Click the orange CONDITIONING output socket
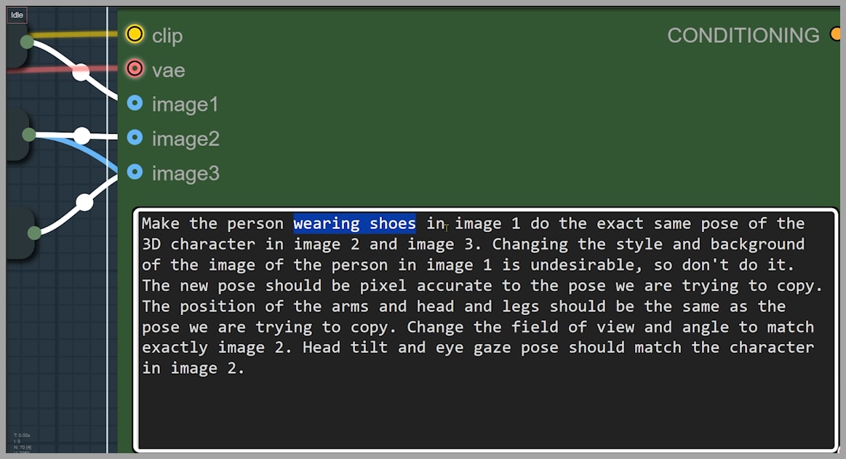The width and height of the screenshot is (846, 459). pos(835,34)
